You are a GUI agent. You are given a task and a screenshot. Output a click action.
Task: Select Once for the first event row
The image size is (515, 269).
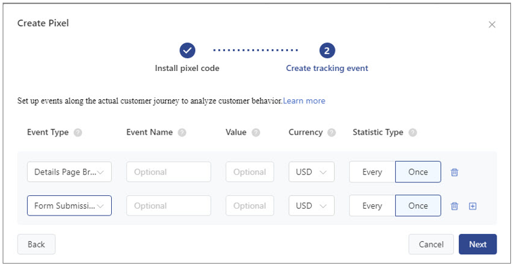(418, 172)
